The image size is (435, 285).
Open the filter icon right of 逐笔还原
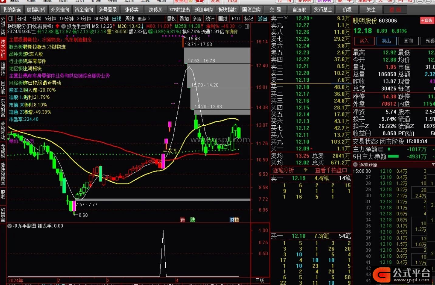pos(433,165)
